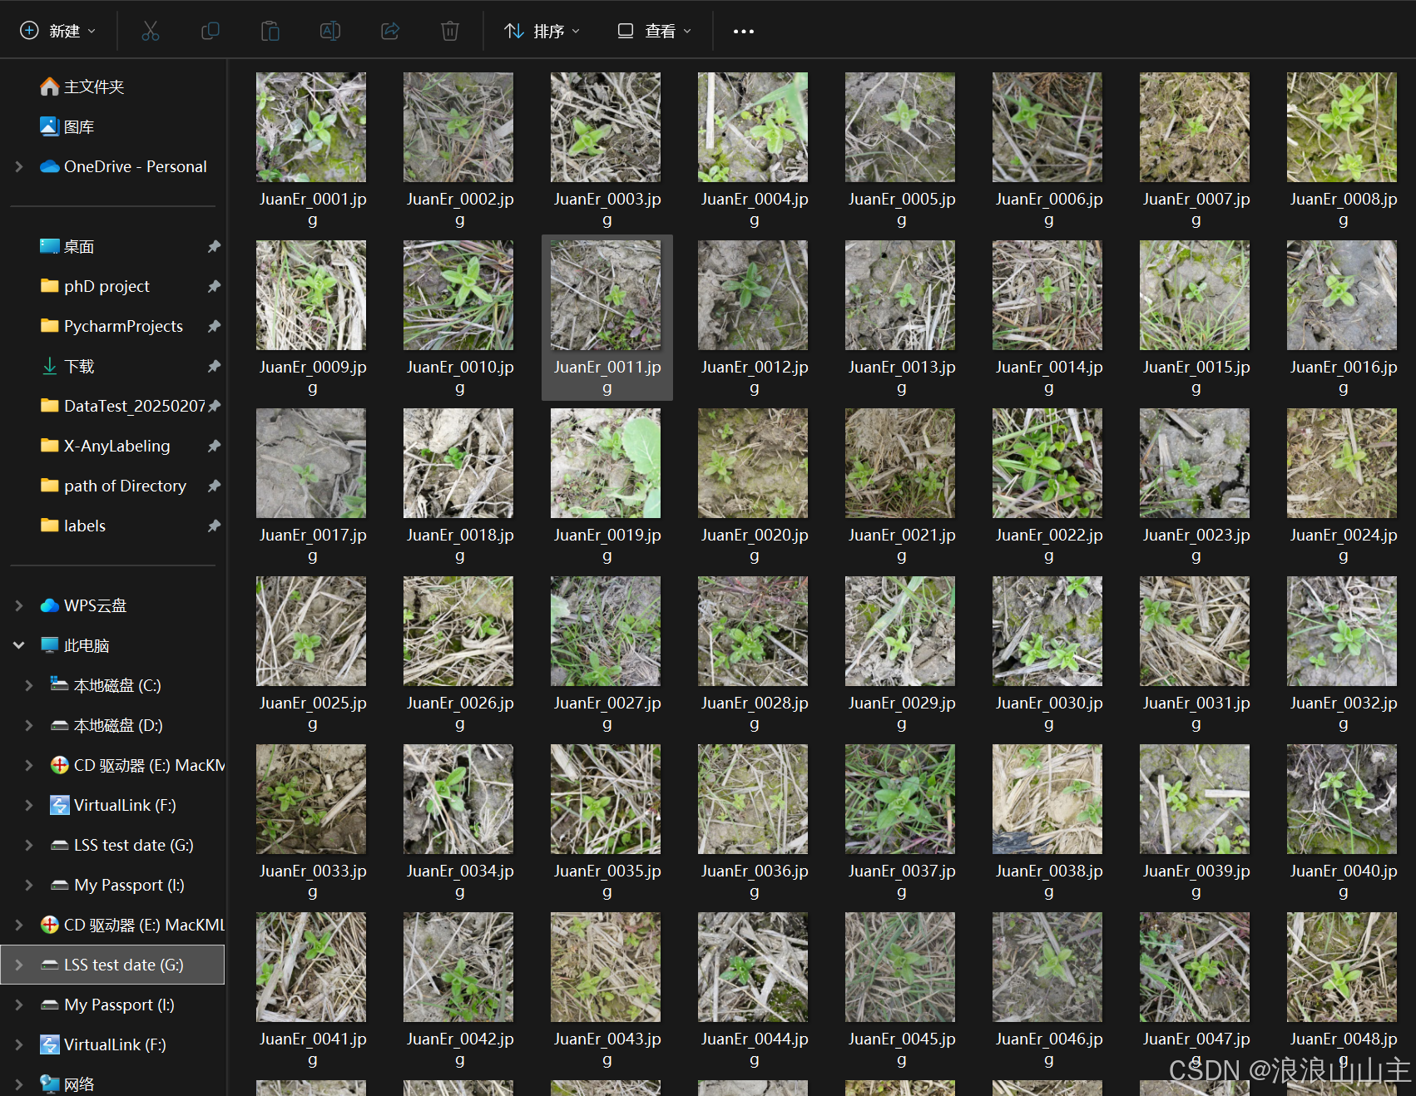The image size is (1416, 1096).
Task: Open the pinned 桌面 Desktop folder
Action: (x=79, y=246)
